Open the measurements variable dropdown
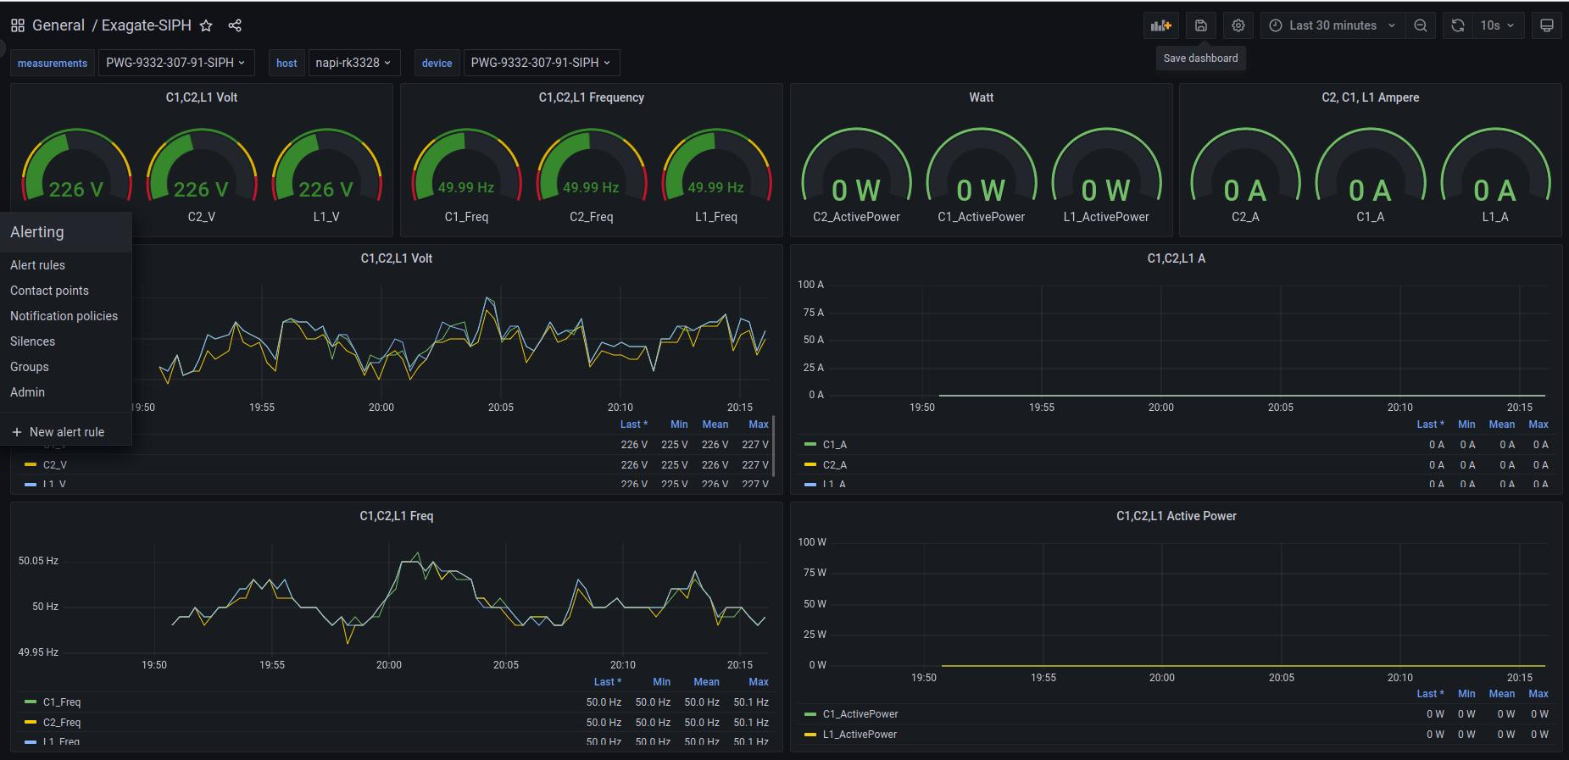This screenshot has height=760, width=1569. (x=175, y=63)
